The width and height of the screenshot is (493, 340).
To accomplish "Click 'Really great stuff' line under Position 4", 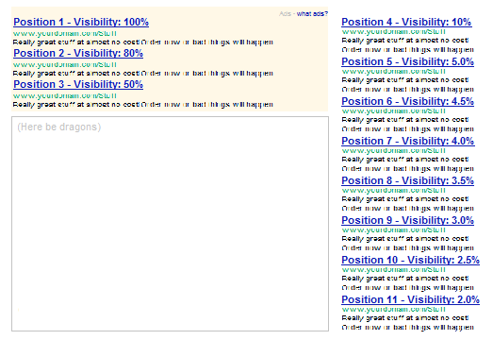I will coord(405,41).
